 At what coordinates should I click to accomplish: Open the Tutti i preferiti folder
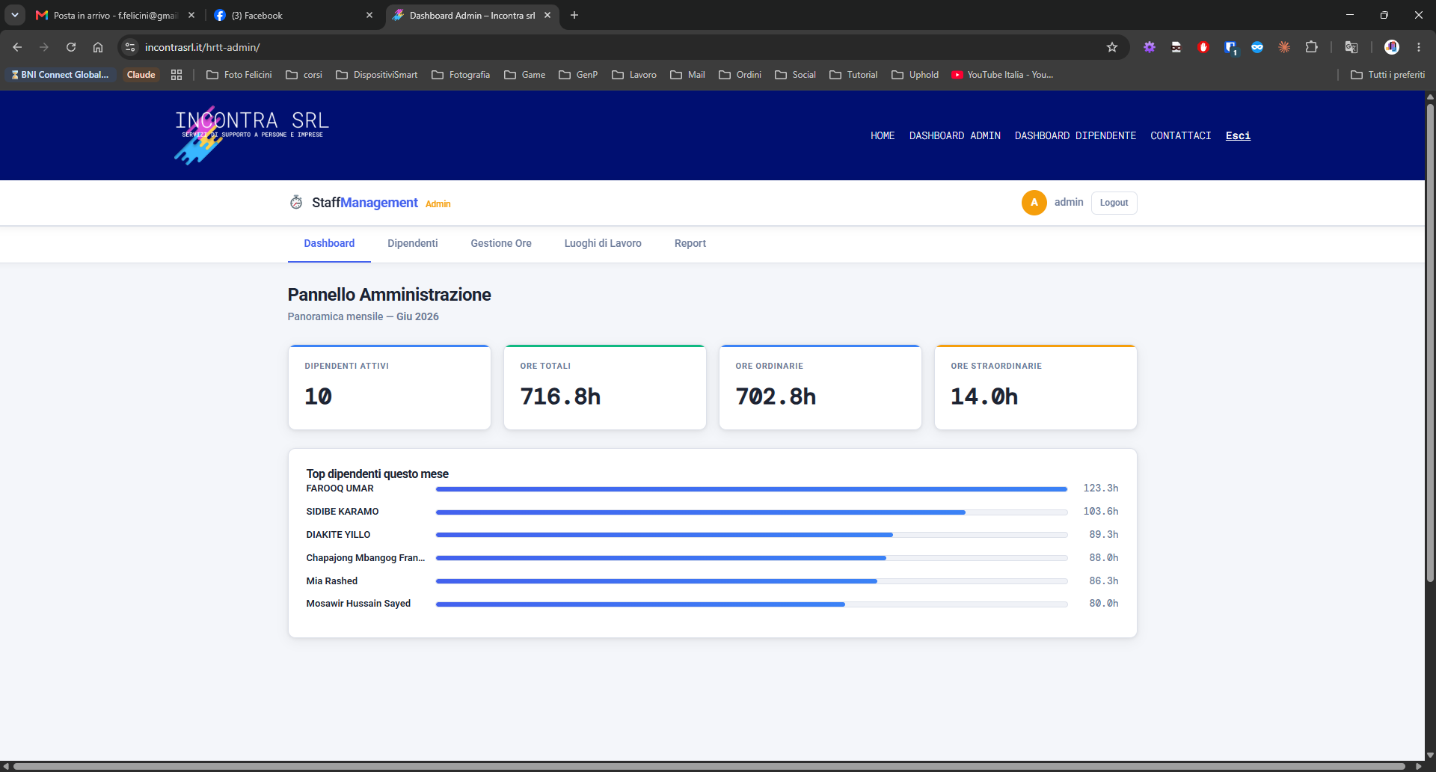pos(1388,75)
